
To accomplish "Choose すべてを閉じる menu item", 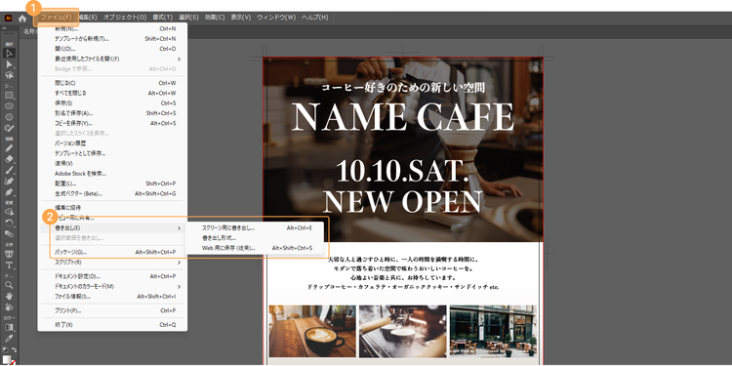I will click(112, 93).
